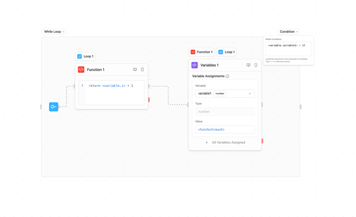Click the info icon beside Variable Assignments
Viewport: 356px width, 217px height.
[227, 76]
